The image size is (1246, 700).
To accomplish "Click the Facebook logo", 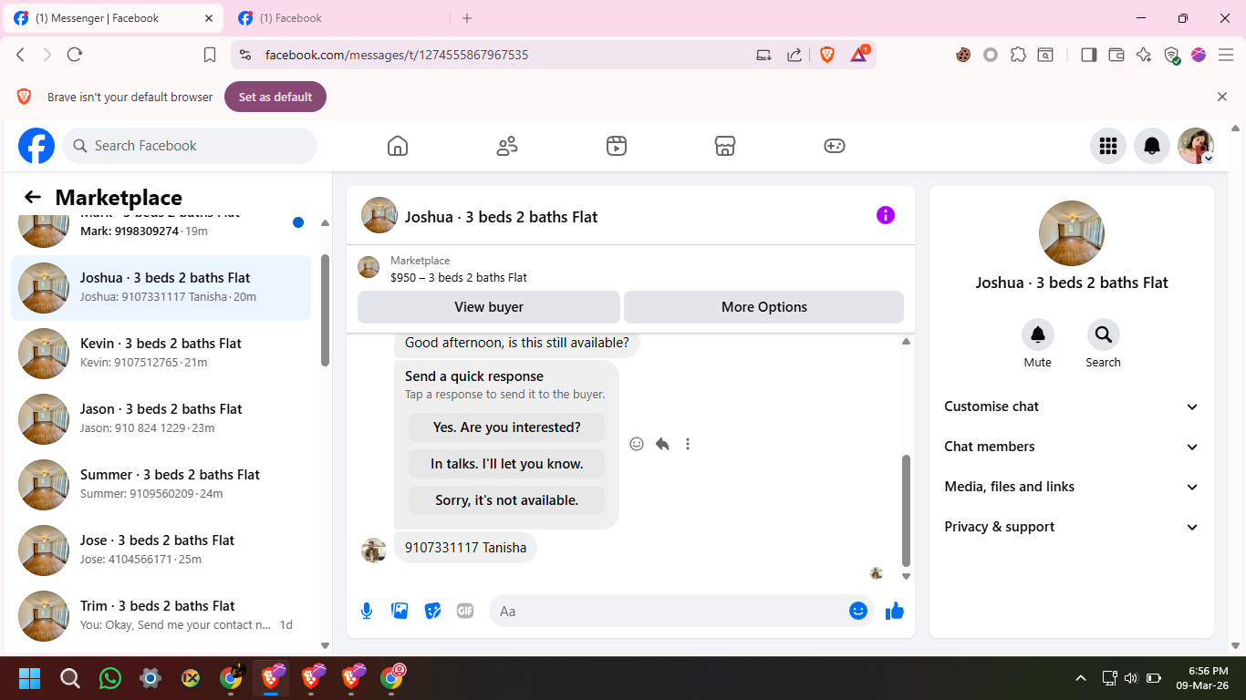I will coord(36,146).
